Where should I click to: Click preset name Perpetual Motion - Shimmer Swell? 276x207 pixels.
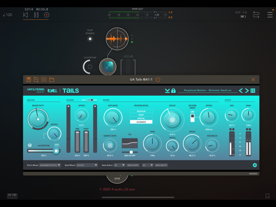pos(207,90)
